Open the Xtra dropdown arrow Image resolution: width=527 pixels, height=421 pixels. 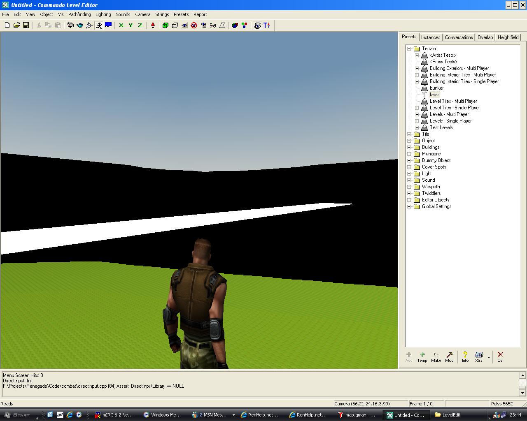(x=489, y=357)
